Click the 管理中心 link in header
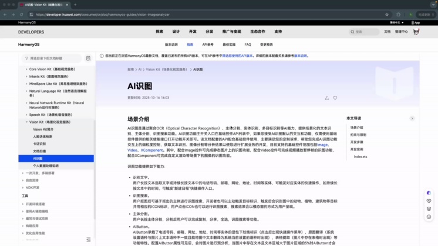 point(401,32)
